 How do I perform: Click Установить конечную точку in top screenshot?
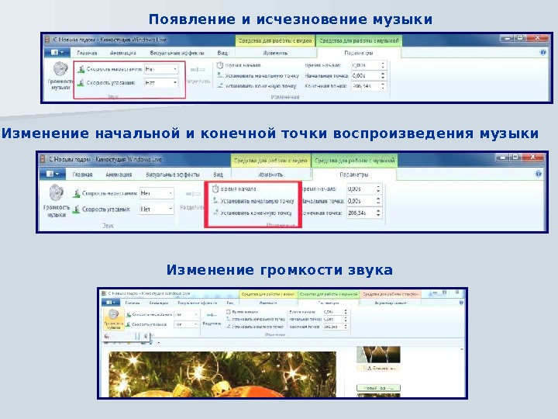[257, 86]
